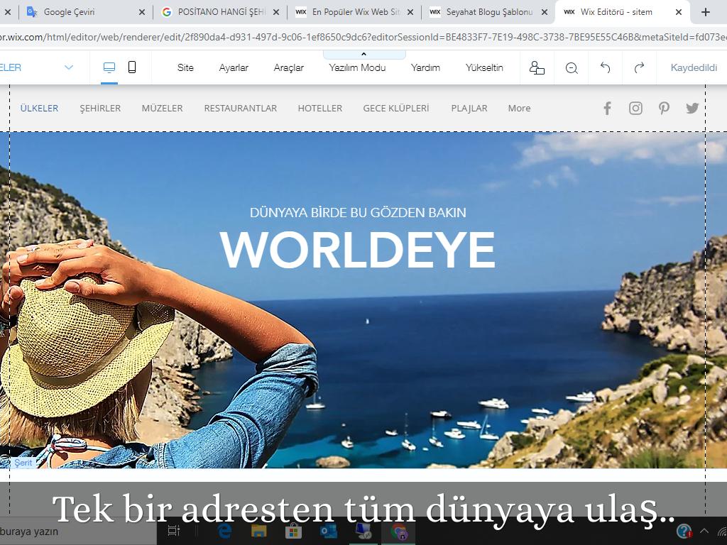Click the Pinterest icon in site header
The image size is (727, 545).
664,108
